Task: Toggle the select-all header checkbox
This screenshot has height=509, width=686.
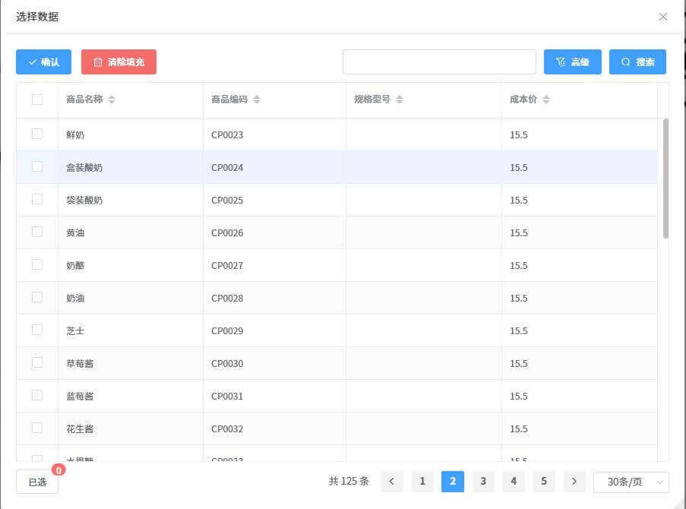Action: coord(37,100)
